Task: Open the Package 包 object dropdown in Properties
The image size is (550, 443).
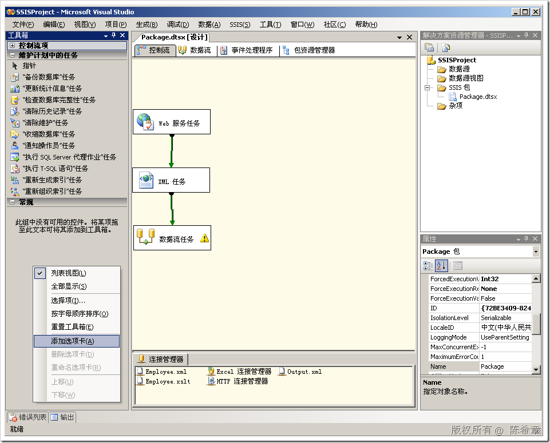Action: tap(536, 252)
